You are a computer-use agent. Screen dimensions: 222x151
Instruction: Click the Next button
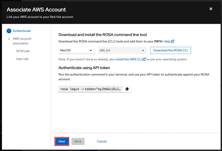pos(62,141)
